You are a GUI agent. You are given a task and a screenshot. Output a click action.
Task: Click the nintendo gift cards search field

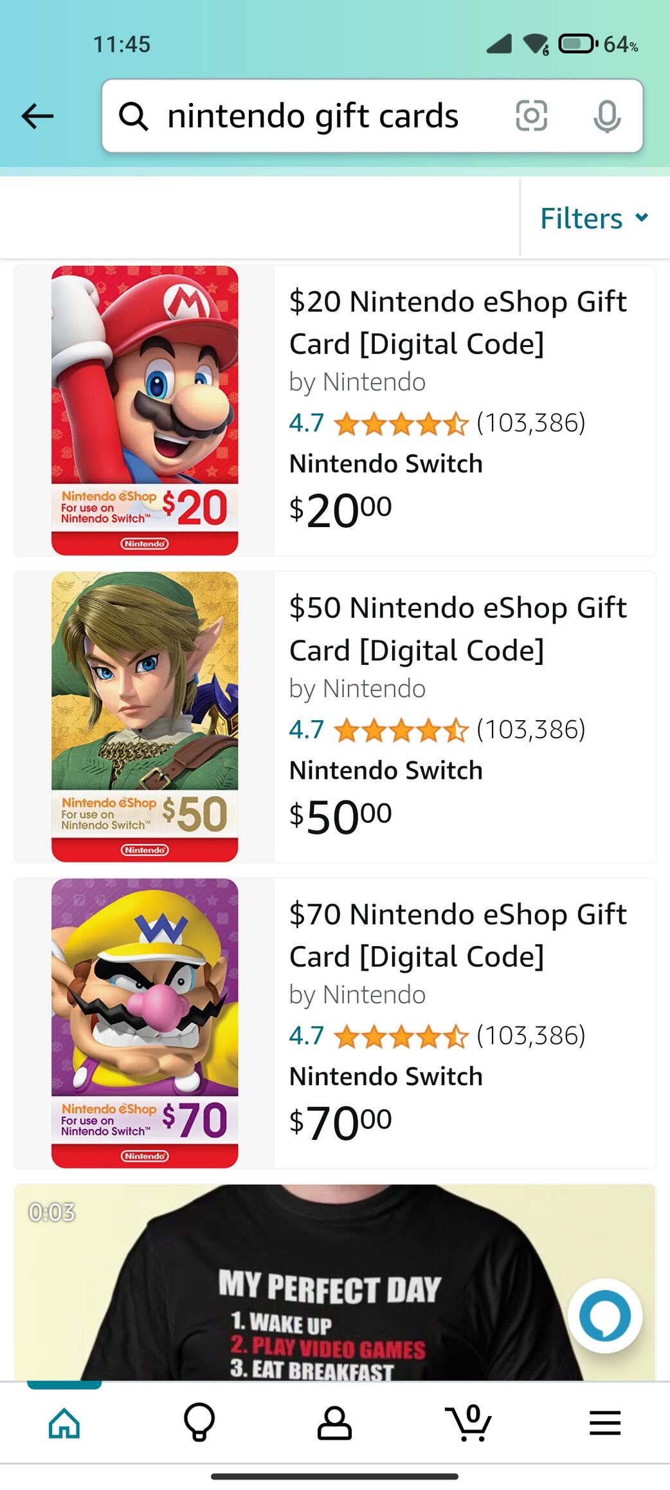[x=313, y=116]
